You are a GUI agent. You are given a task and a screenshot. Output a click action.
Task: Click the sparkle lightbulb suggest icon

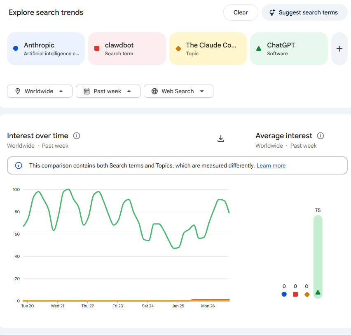click(x=272, y=12)
